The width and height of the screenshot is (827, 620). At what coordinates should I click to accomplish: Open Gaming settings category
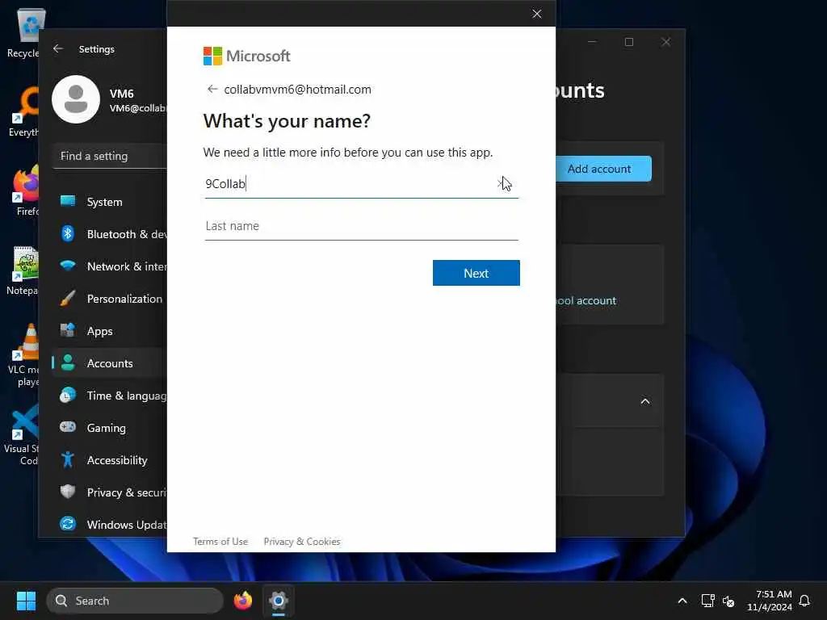point(110,428)
